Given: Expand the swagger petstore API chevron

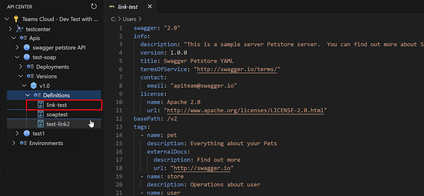Looking at the screenshot, I should pos(17,48).
